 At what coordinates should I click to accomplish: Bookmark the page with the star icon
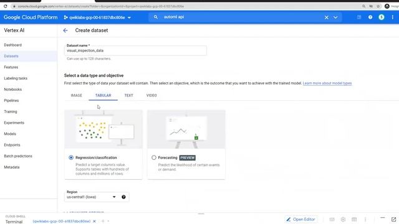(378, 6)
